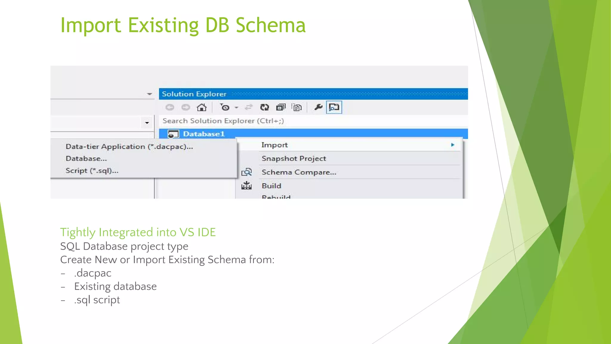
Task: Click the Search Solution Explorer field
Action: pos(313,121)
